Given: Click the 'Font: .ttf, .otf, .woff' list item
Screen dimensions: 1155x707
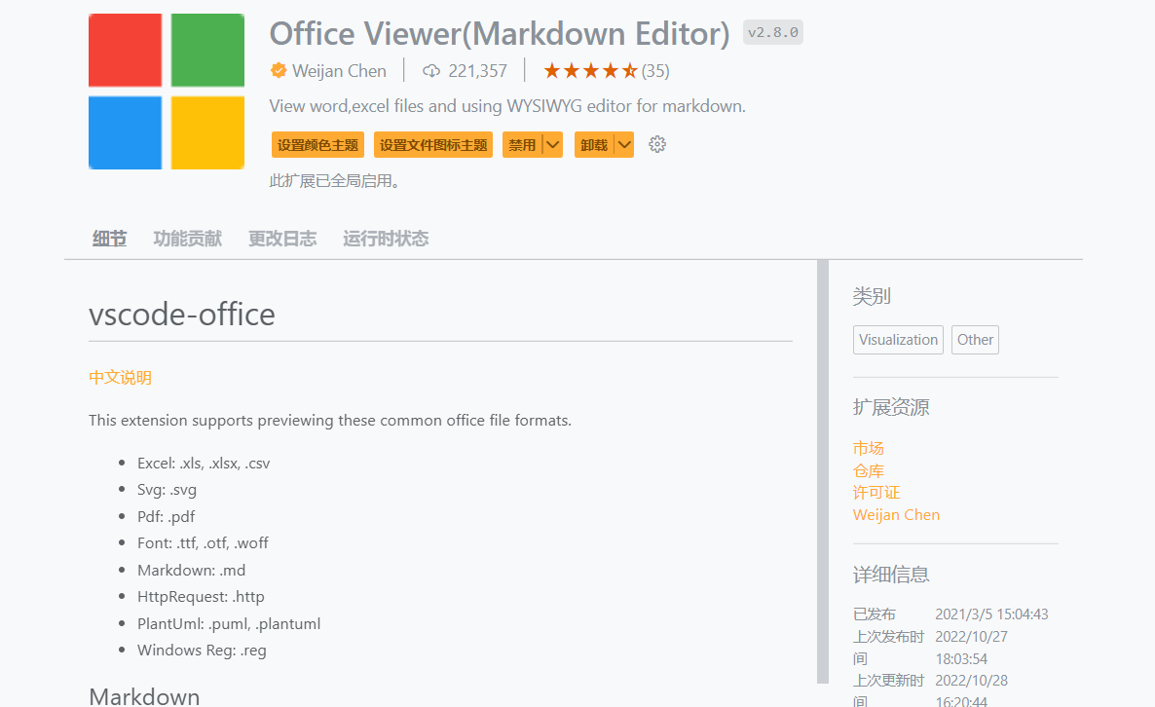Looking at the screenshot, I should [203, 542].
